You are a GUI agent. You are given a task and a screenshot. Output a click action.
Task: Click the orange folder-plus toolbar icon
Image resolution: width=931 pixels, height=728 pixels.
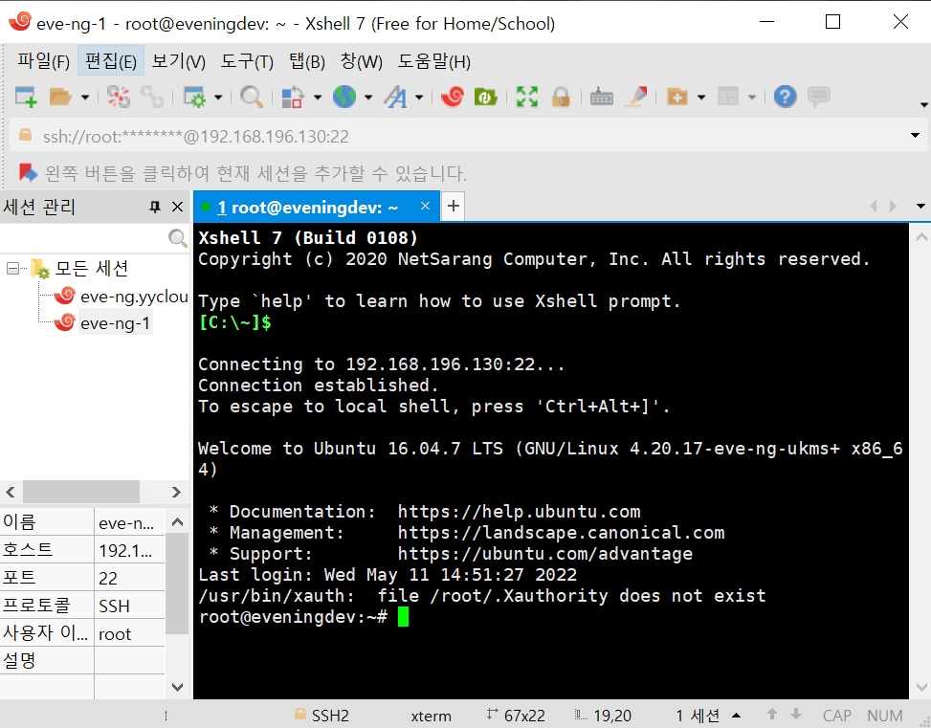tap(677, 97)
